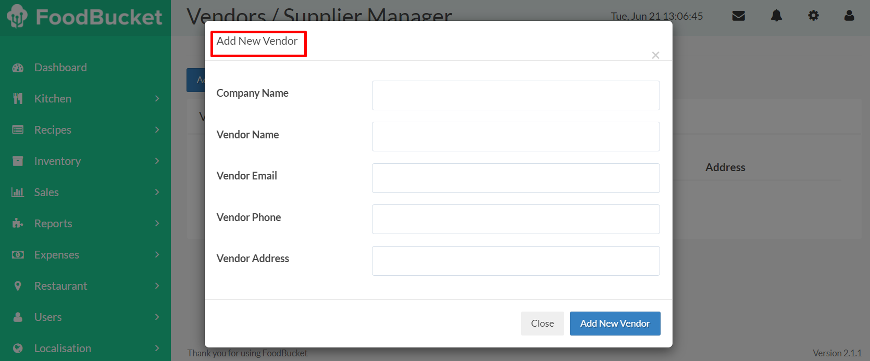Screen dimensions: 870x361
Task: Click the Dashboard palette icon in sidebar
Action: 18,68
